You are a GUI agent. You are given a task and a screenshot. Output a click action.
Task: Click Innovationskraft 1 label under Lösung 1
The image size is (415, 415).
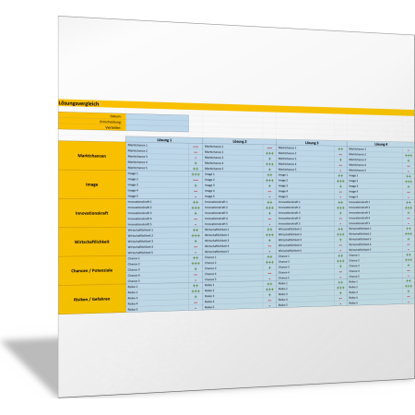(140, 202)
